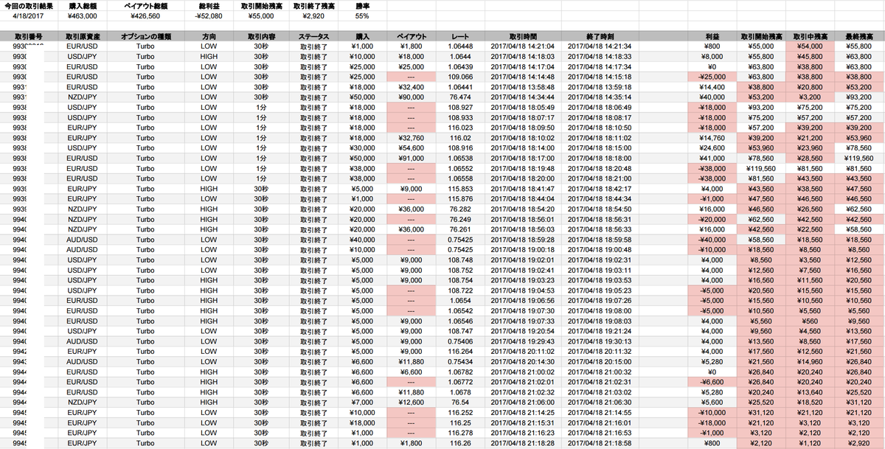Image resolution: width=885 pixels, height=449 pixels.
Task: Click the purchase cell ¥30,000
Action: point(362,147)
